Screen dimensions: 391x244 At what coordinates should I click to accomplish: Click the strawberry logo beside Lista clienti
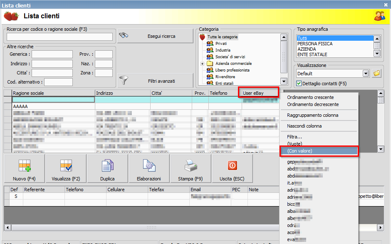[x=11, y=16]
